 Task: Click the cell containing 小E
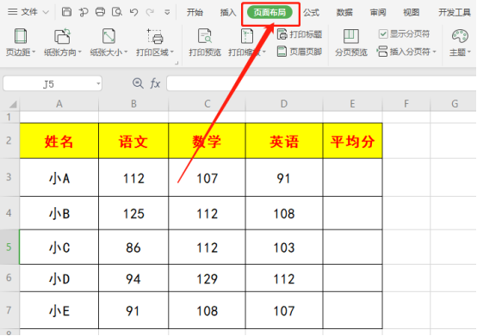(x=59, y=310)
